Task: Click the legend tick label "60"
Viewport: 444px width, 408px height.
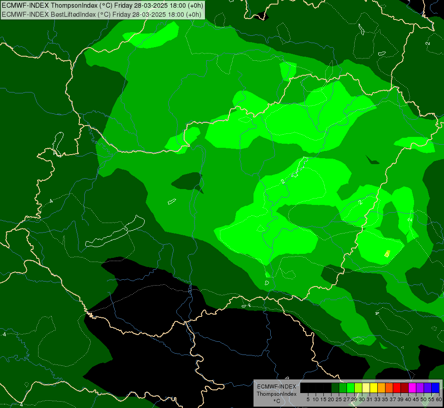Action: click(439, 399)
